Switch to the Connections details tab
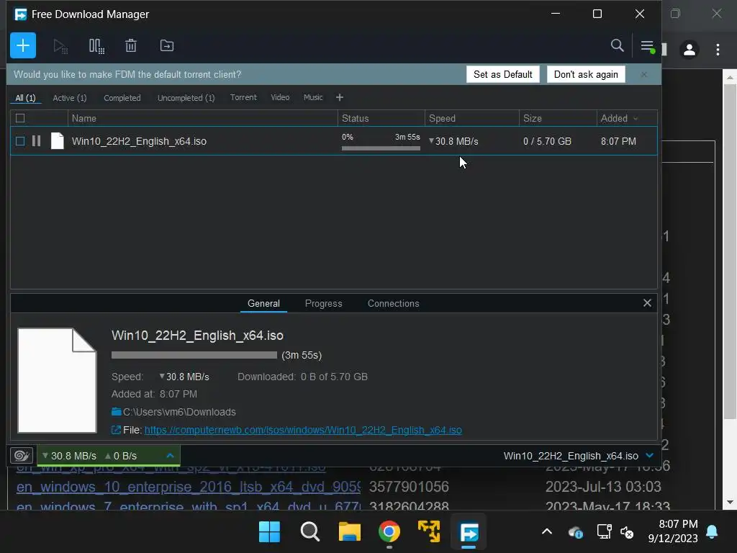737x553 pixels. point(394,303)
